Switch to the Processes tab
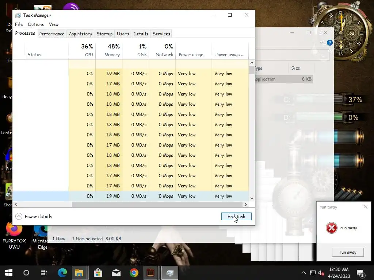This screenshot has width=374, height=280. click(25, 33)
